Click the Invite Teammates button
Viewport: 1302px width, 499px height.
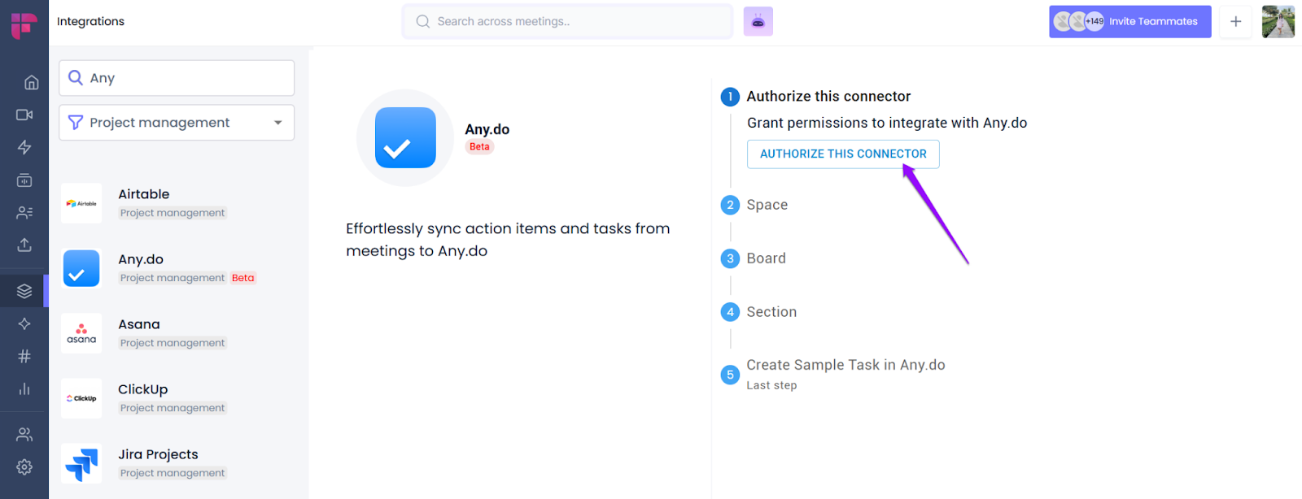point(1130,22)
